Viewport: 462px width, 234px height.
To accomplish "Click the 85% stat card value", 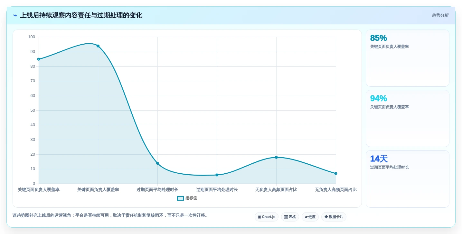I will pos(379,38).
